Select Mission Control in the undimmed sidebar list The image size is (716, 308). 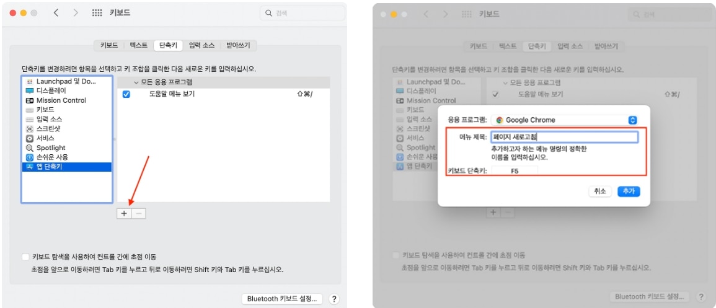pyautogui.click(x=61, y=100)
